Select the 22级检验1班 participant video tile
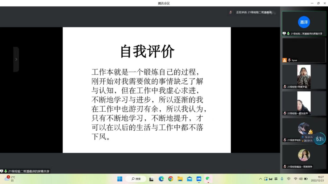This screenshot has width=328, height=184. click(x=304, y=77)
